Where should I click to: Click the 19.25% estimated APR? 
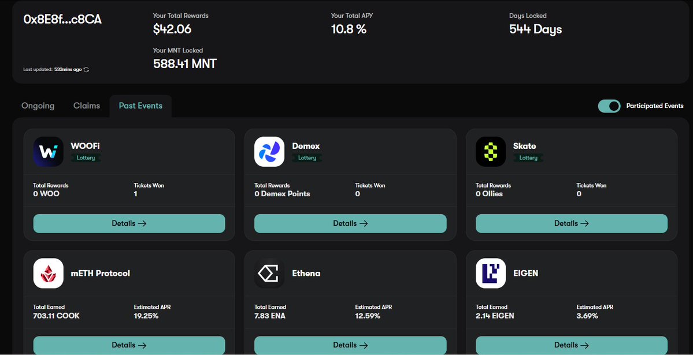pyautogui.click(x=146, y=316)
